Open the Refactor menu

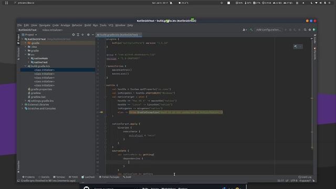pyautogui.click(x=77, y=25)
